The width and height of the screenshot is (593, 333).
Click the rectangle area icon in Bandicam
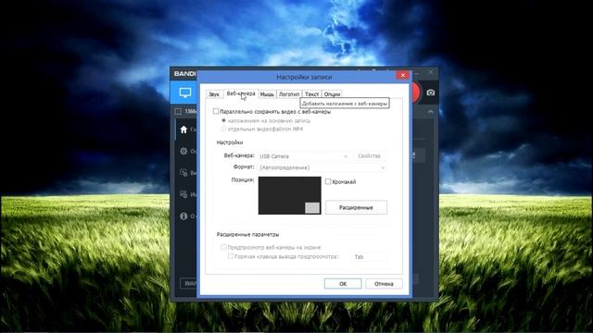point(178,111)
